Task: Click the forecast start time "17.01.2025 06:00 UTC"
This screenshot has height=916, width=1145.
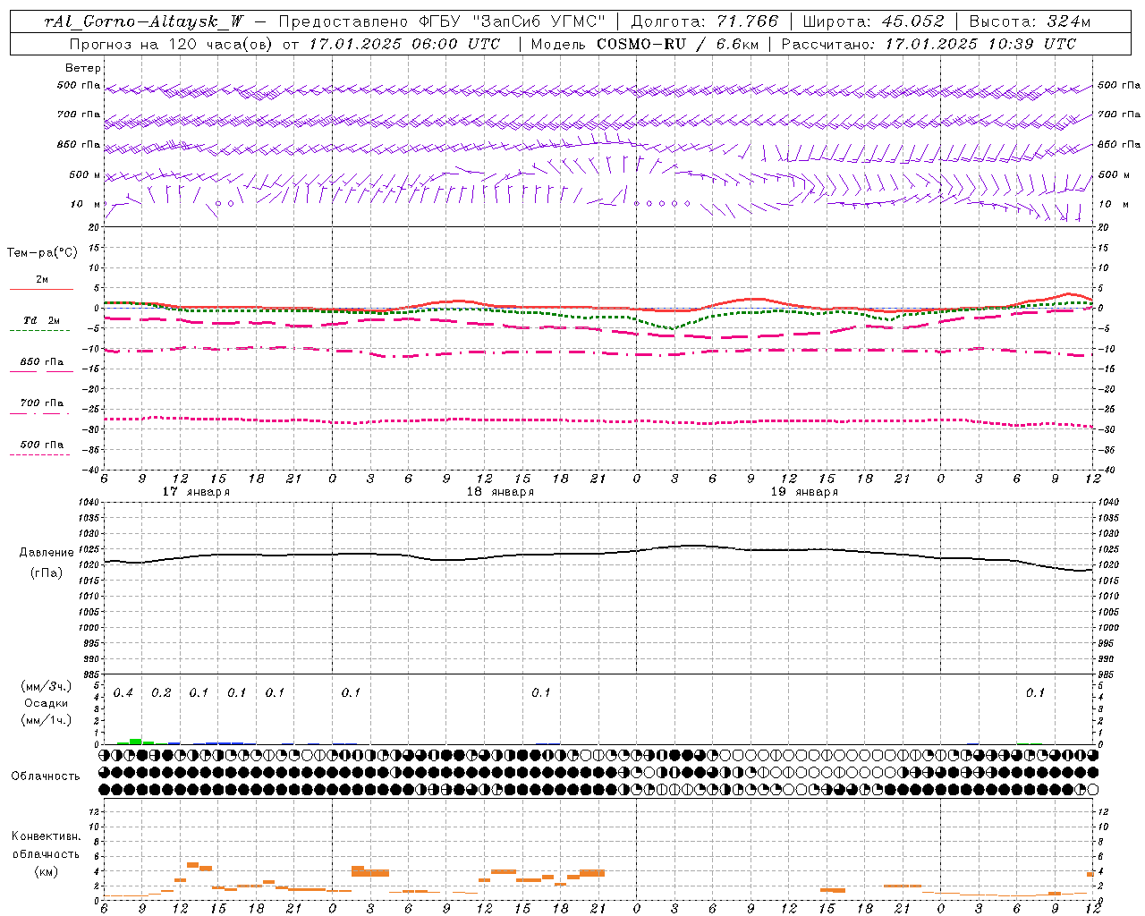Action: (x=405, y=44)
